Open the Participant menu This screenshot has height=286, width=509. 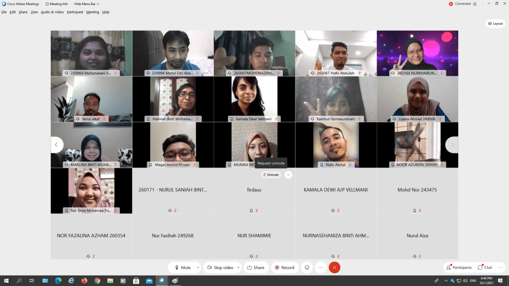pyautogui.click(x=75, y=12)
